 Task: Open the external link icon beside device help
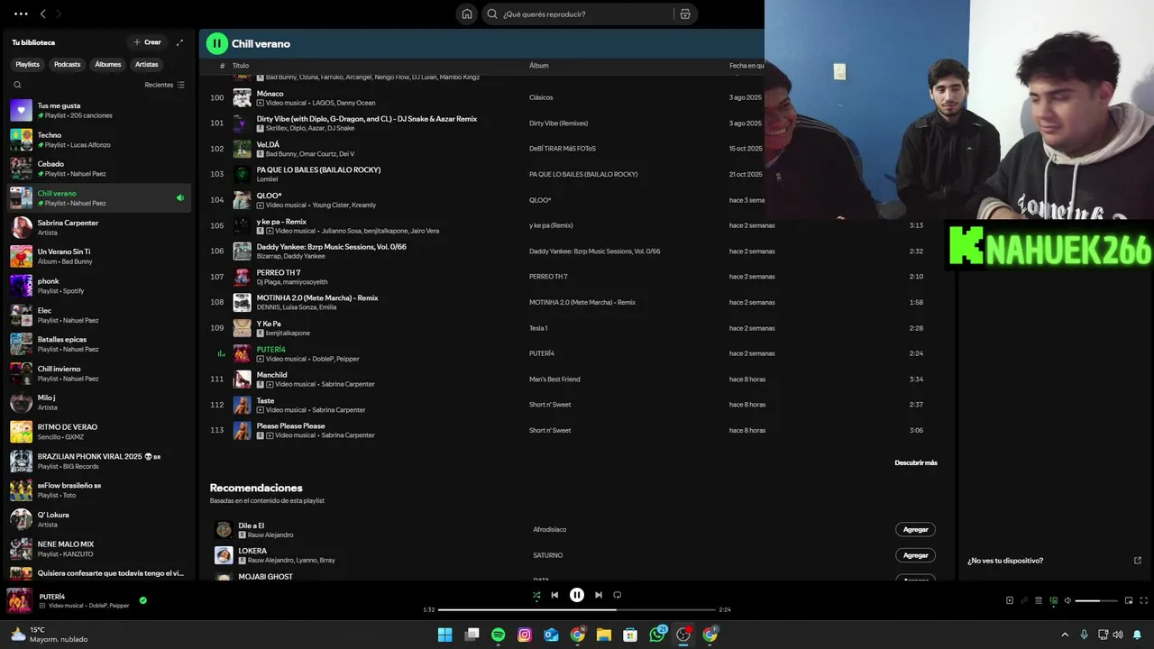tap(1137, 561)
